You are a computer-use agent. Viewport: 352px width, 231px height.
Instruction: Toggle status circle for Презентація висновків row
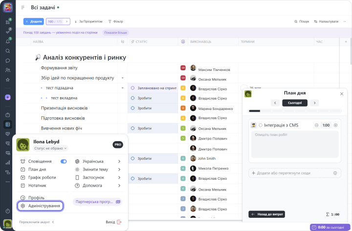[x=132, y=108]
